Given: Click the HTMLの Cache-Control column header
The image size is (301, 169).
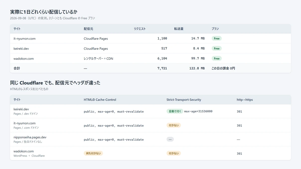Looking at the screenshot, I should click(100, 100).
